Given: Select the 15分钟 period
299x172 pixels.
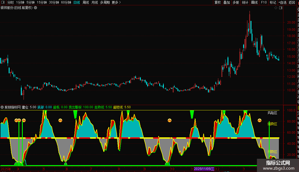Looking at the screenshot, I should 42,2.
